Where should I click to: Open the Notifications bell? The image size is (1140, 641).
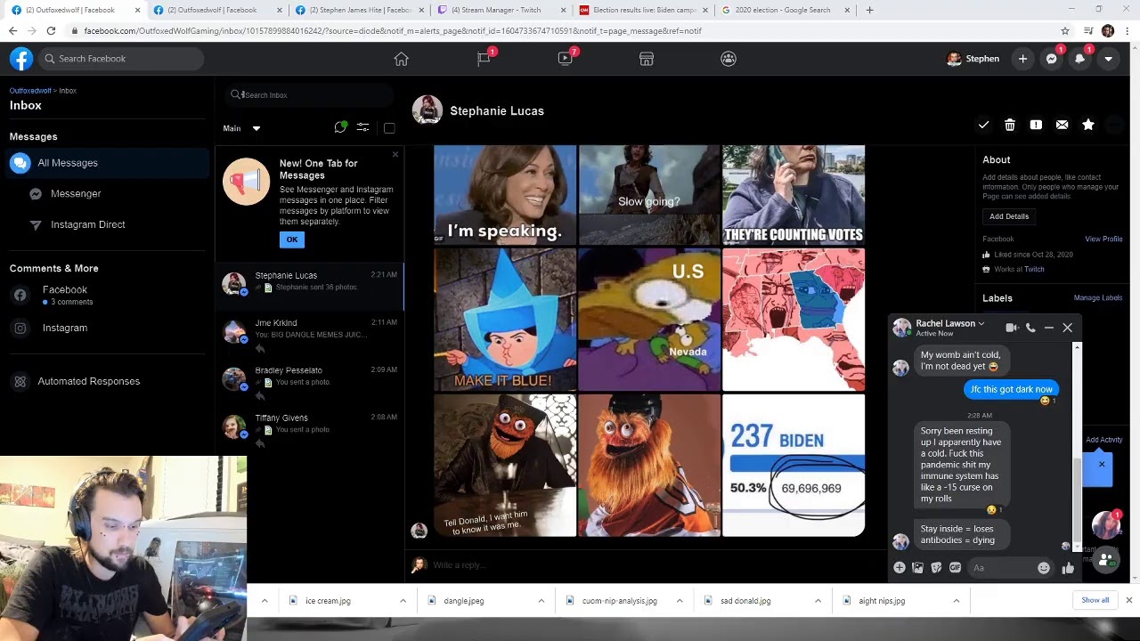(x=1079, y=59)
